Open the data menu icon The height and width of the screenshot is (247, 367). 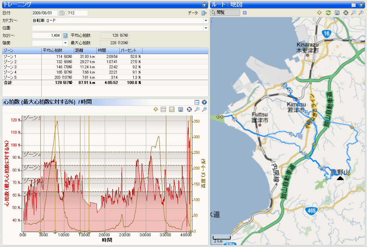[204, 13]
